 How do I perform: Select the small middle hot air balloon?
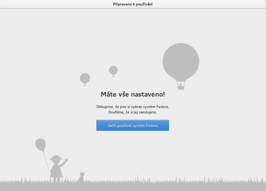[113, 70]
